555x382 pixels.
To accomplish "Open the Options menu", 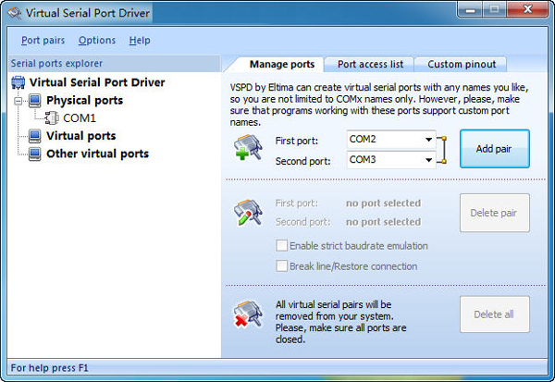I will pos(97,40).
